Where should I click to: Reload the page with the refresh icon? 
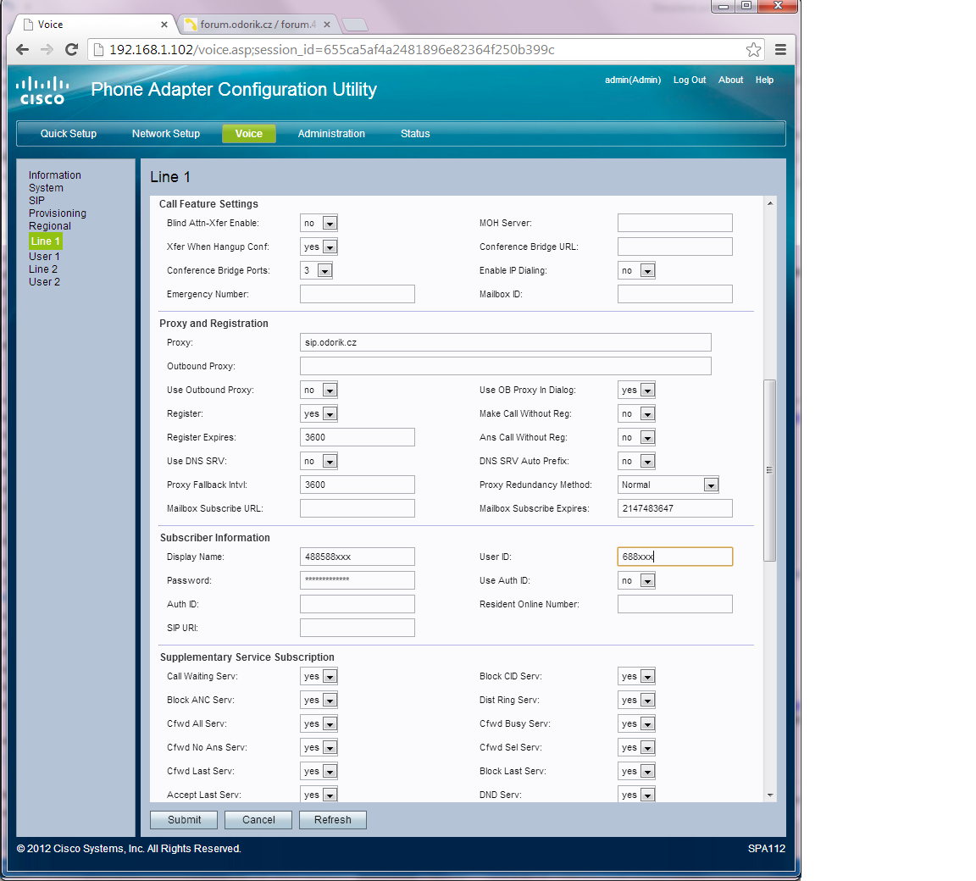coord(71,50)
